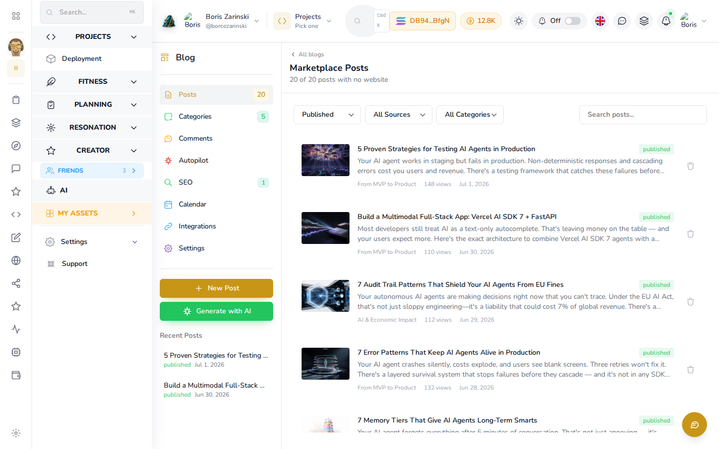
Task: Open the globe icon in left rail
Action: tap(16, 260)
